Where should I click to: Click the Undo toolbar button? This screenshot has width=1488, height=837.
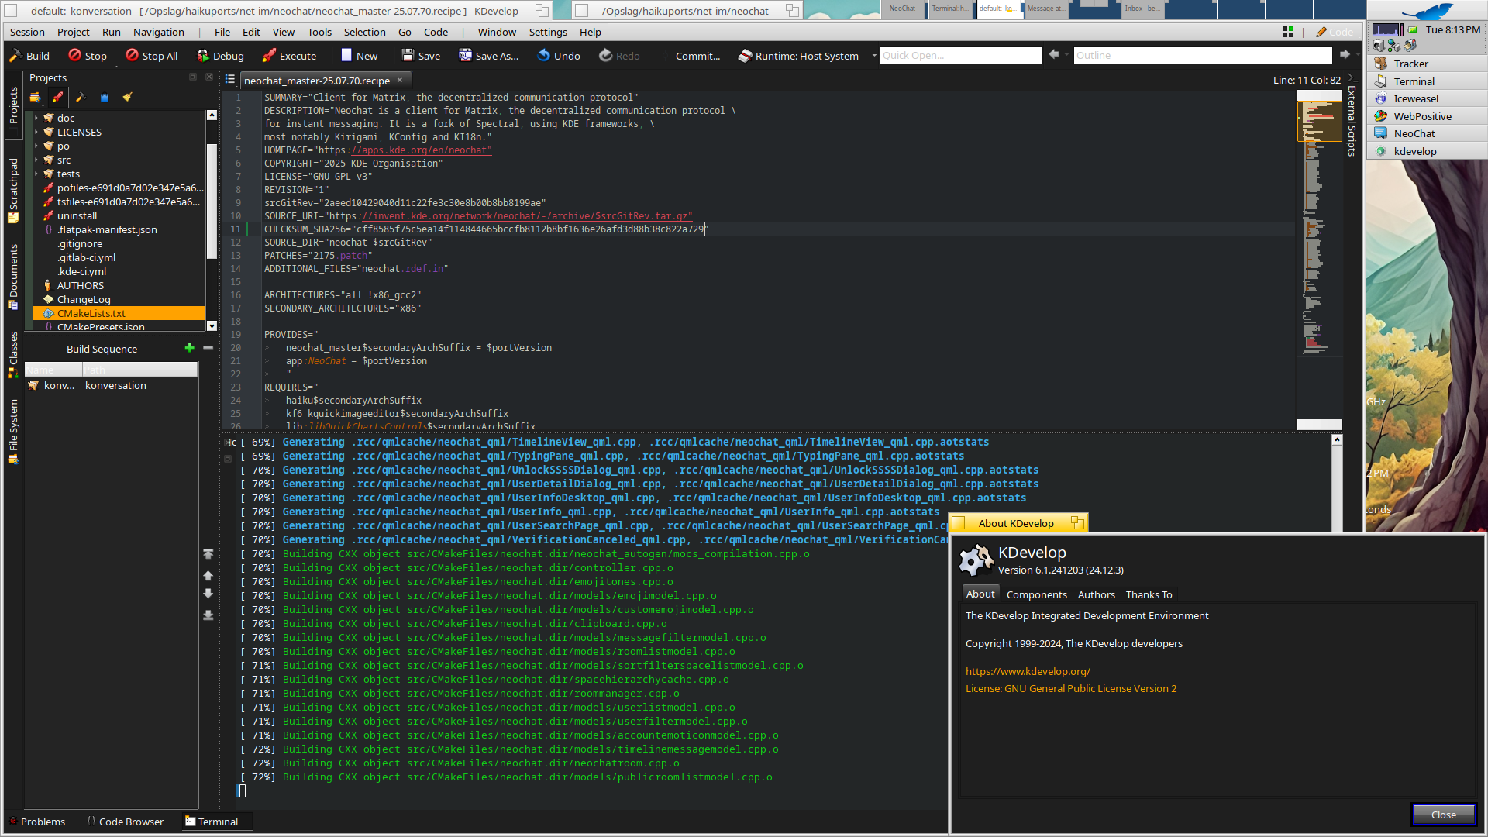(x=559, y=56)
